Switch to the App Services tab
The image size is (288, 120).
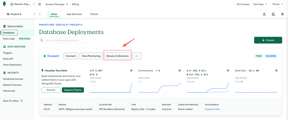(x=74, y=14)
